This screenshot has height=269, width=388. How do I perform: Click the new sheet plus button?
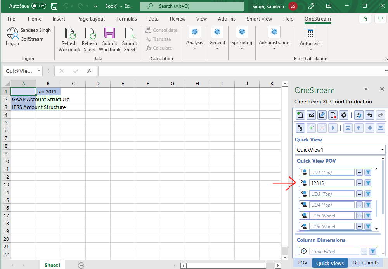(x=81, y=265)
